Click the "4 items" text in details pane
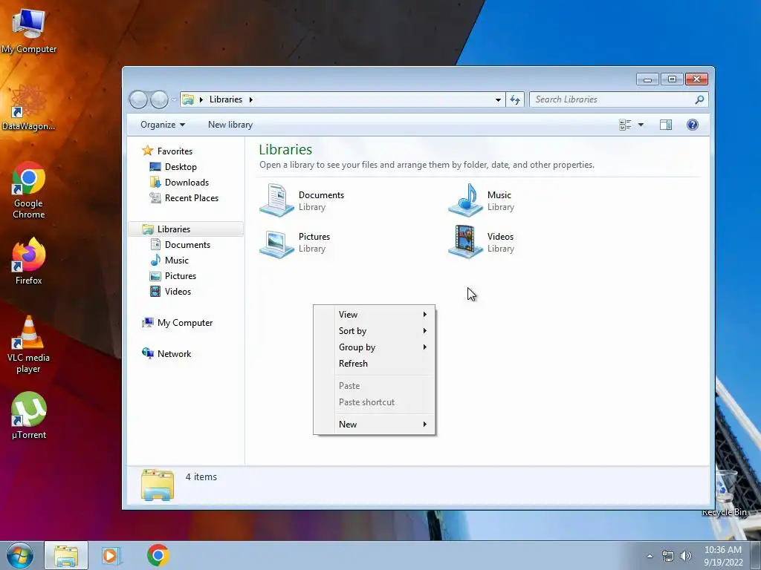This screenshot has width=761, height=570. (201, 477)
